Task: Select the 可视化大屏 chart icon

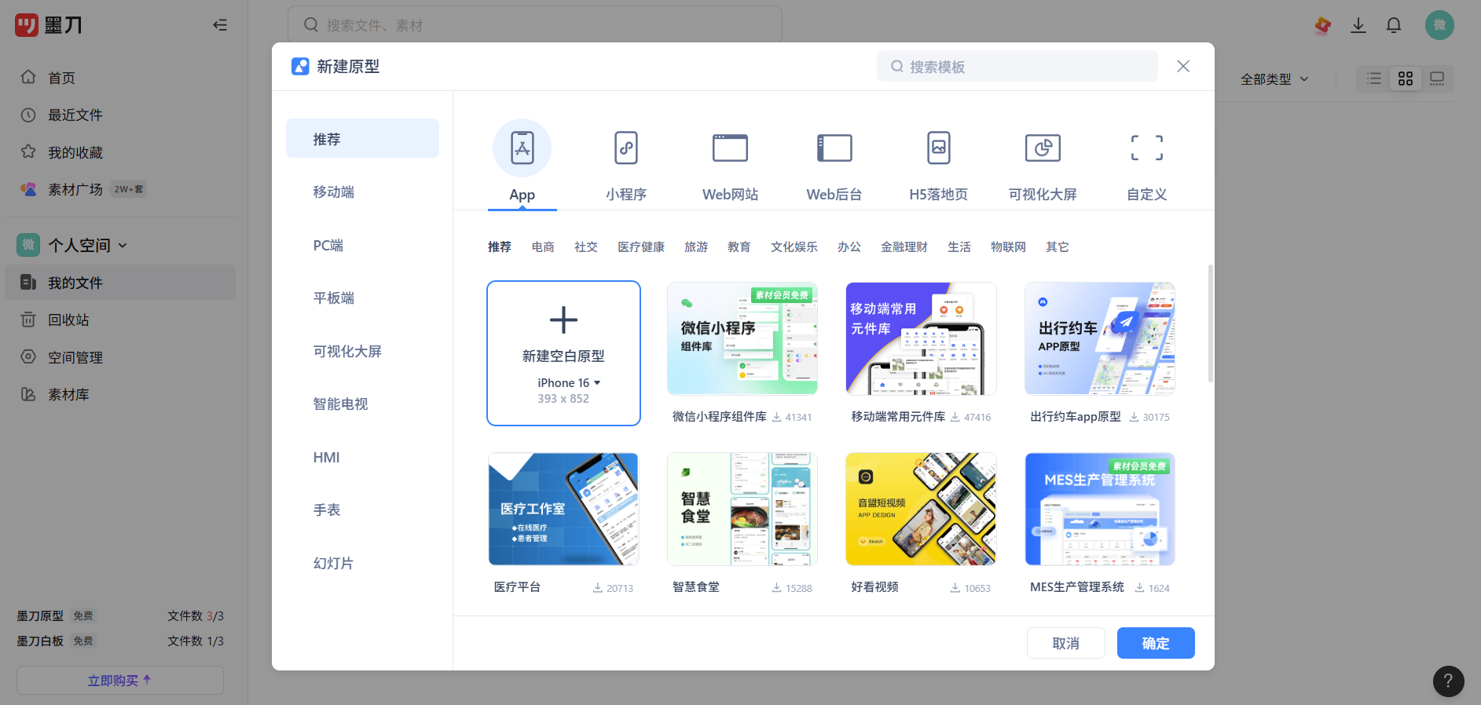Action: tap(1043, 148)
